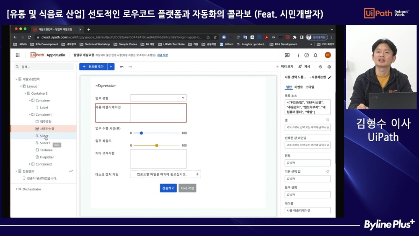Click the 힌트 input field
Viewport: 419px width, 236px height.
click(307, 163)
